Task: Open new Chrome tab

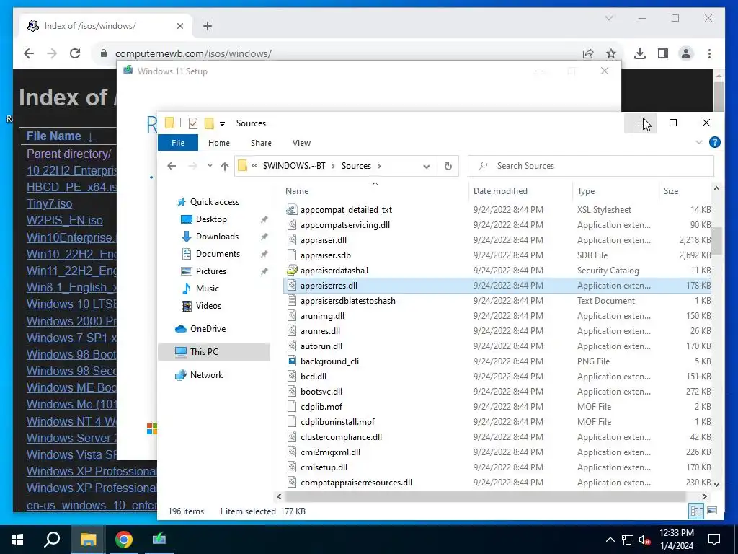Action: click(x=208, y=26)
